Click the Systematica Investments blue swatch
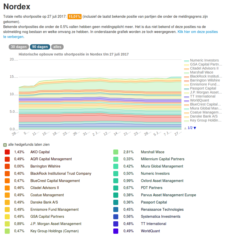Screen dimensions: 242x243 click(116, 217)
